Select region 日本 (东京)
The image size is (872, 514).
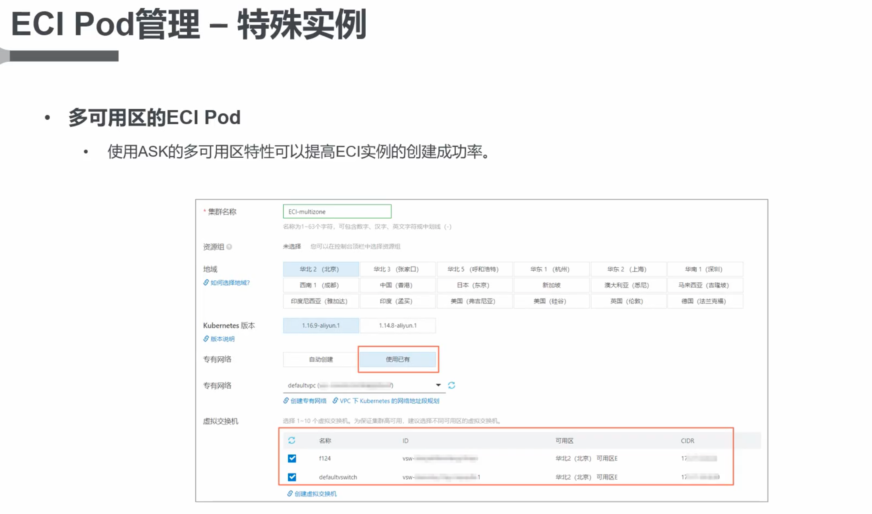click(474, 285)
